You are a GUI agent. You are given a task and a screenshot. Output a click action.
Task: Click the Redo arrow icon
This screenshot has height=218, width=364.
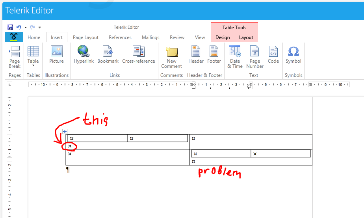(x=32, y=27)
